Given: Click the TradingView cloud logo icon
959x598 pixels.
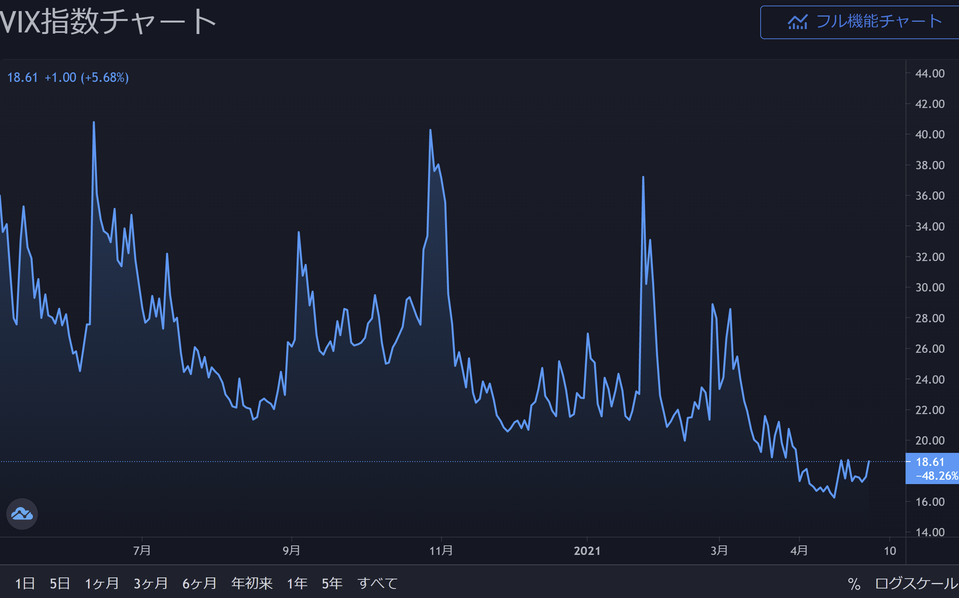Looking at the screenshot, I should tap(22, 514).
